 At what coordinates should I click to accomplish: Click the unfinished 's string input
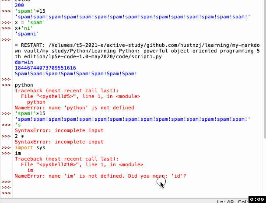point(18,125)
